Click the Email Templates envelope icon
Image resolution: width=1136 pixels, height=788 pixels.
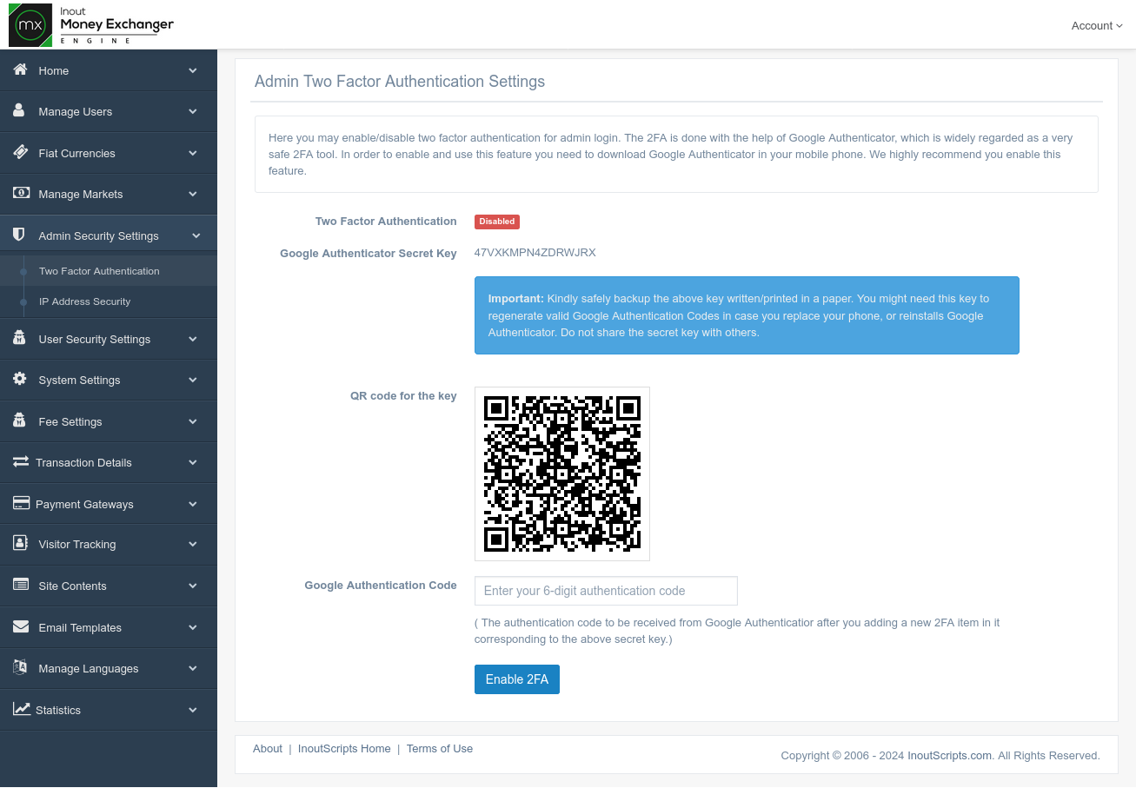point(19,627)
